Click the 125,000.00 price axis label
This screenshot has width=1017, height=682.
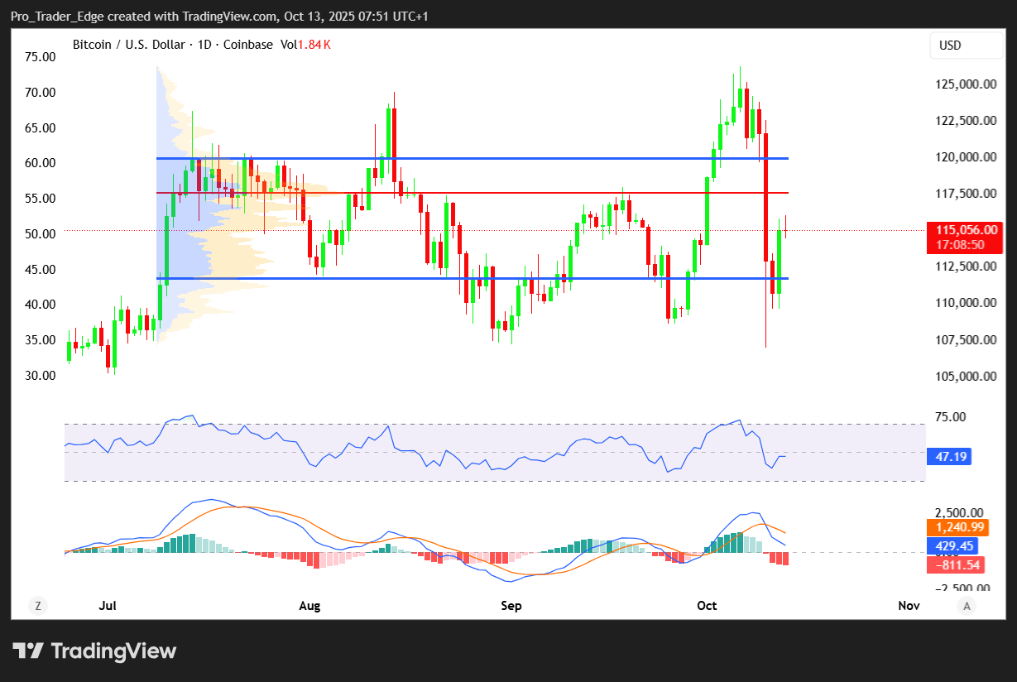point(966,84)
